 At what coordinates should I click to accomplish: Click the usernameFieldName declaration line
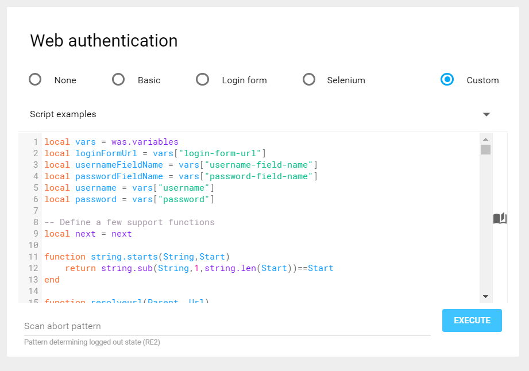coord(181,165)
